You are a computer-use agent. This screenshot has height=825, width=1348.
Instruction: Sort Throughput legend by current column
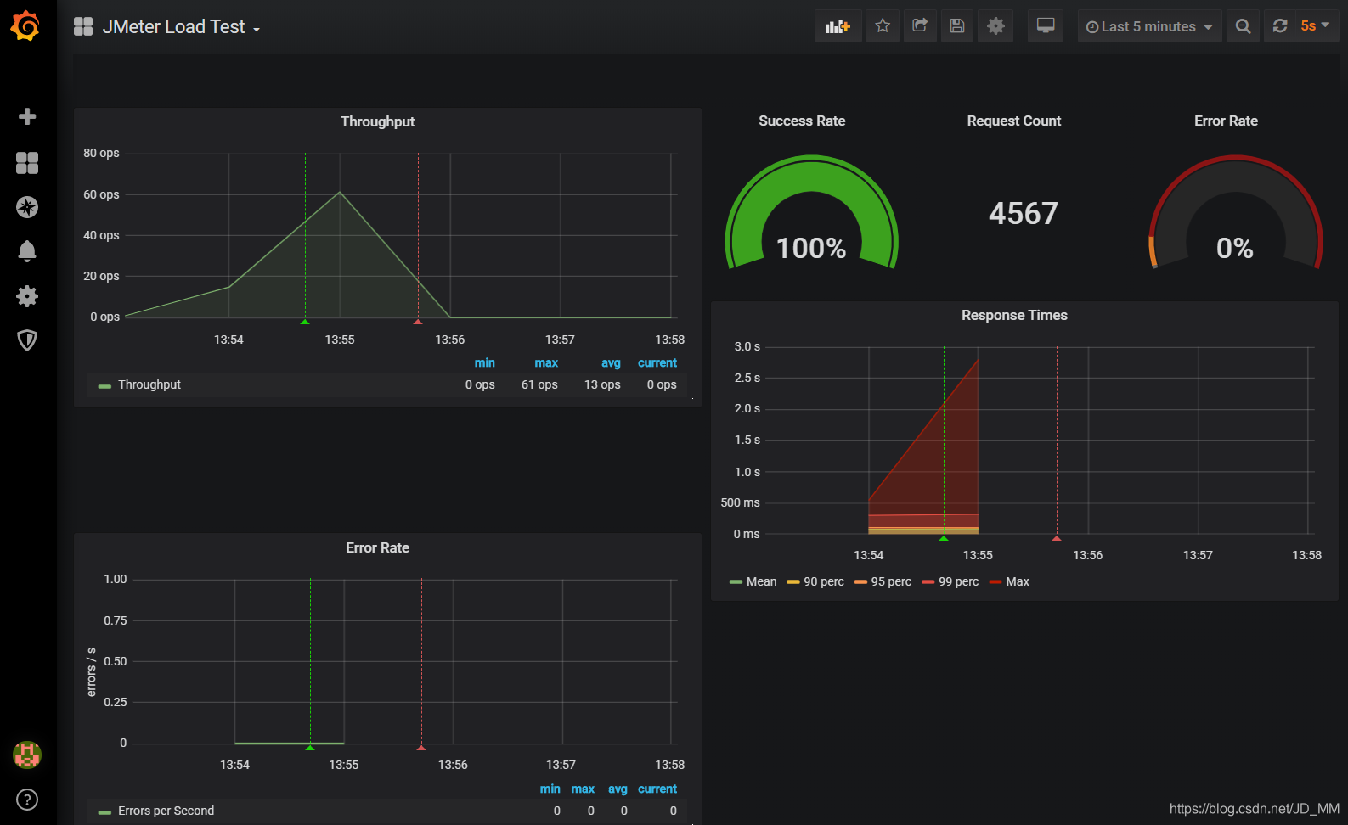pos(657,362)
